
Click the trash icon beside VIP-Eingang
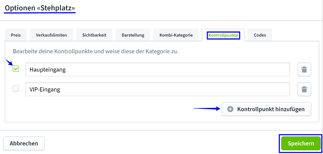point(304,89)
